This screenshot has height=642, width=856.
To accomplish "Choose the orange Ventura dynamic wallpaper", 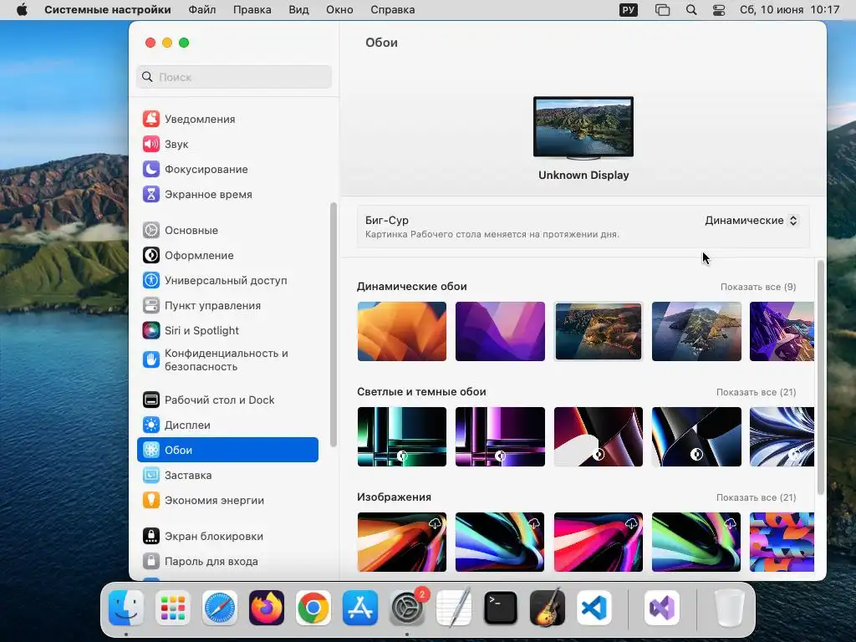I will [402, 331].
